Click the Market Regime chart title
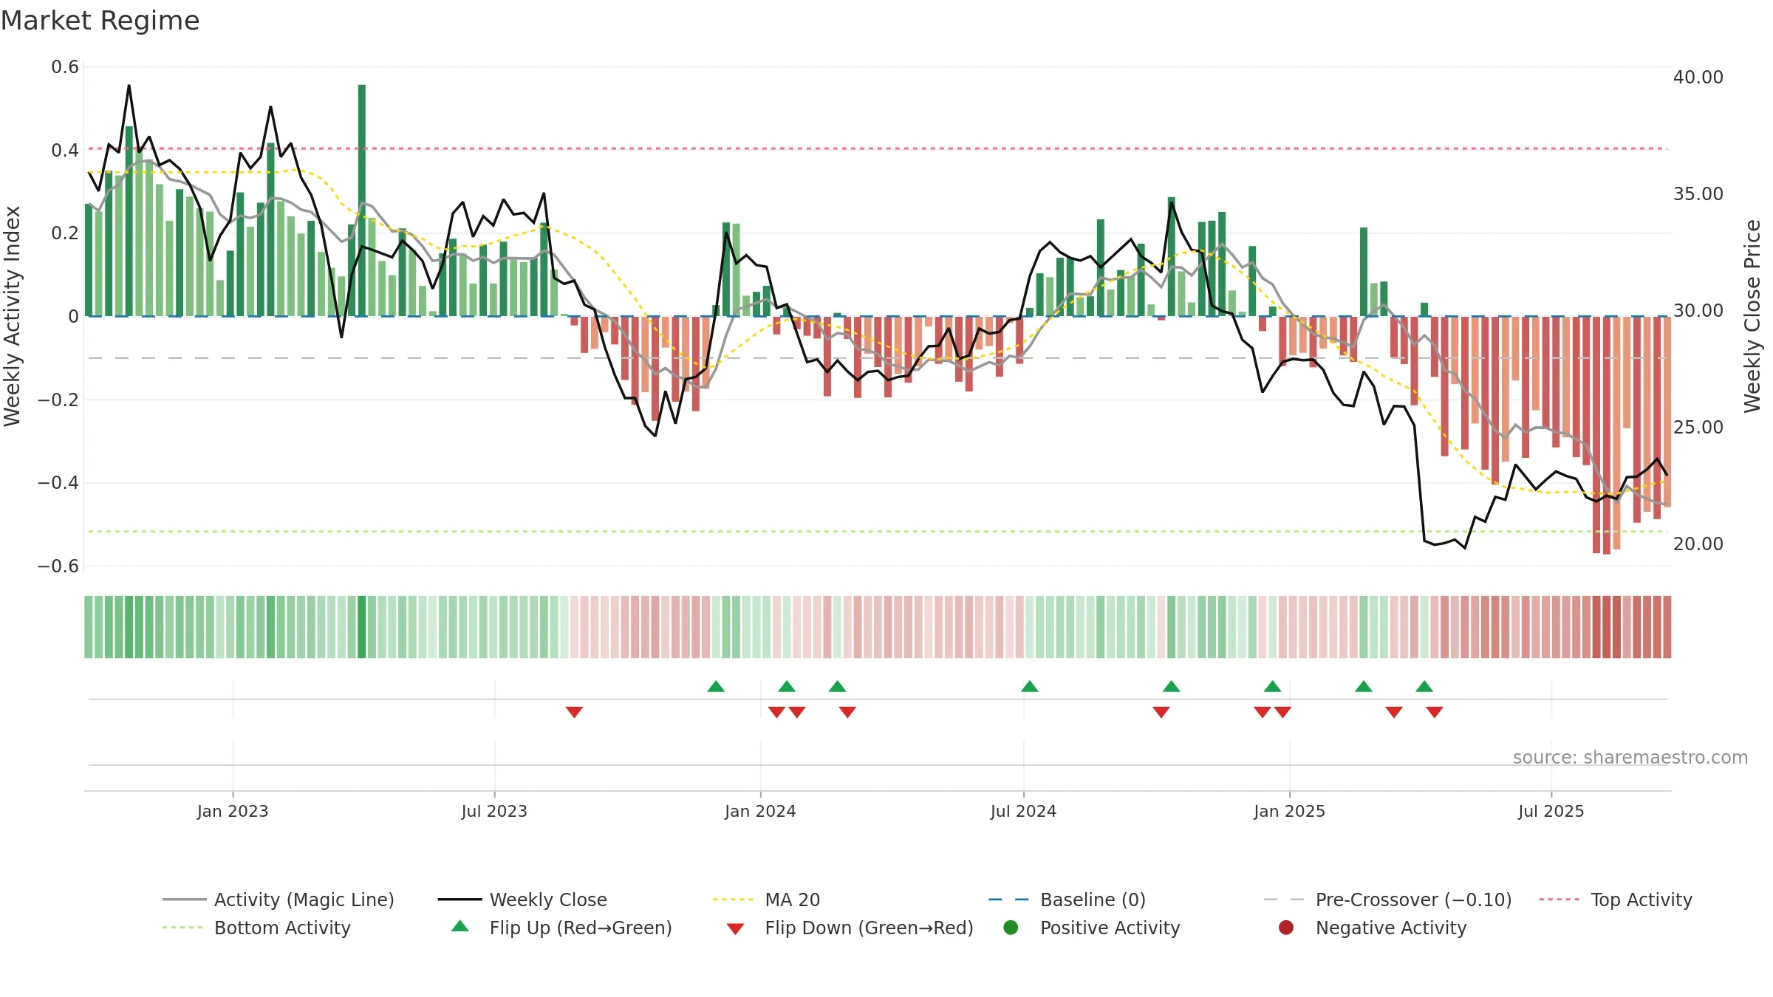 tap(100, 21)
